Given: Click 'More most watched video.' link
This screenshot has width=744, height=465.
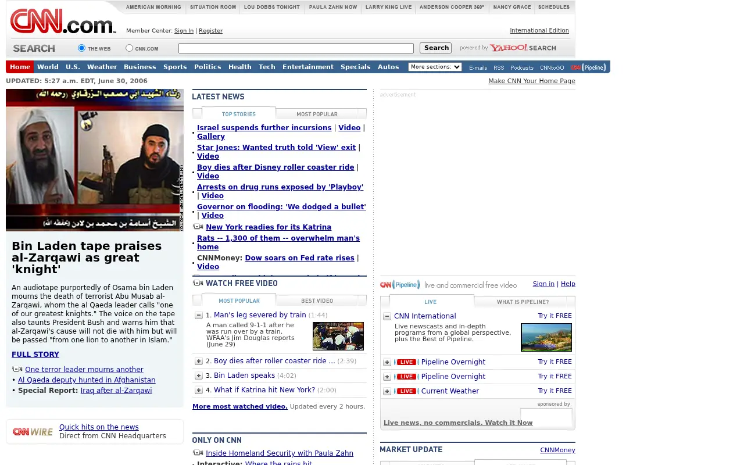Looking at the screenshot, I should (x=240, y=406).
